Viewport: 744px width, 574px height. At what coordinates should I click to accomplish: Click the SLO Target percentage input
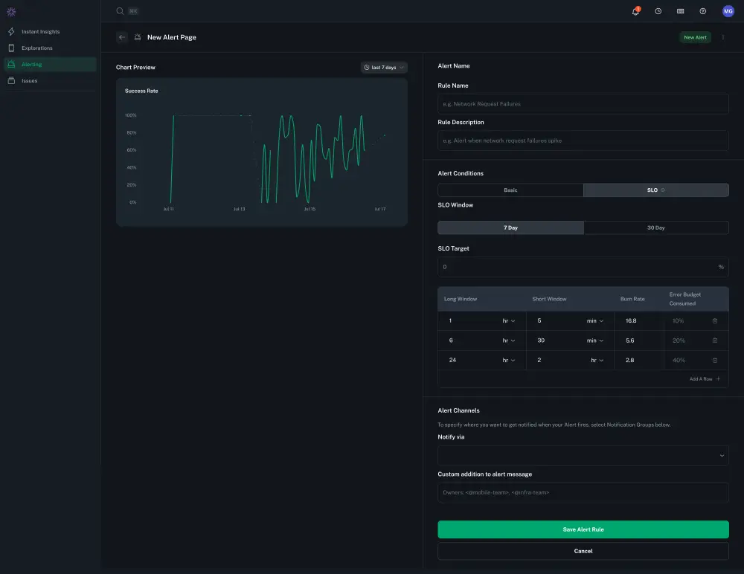point(583,266)
